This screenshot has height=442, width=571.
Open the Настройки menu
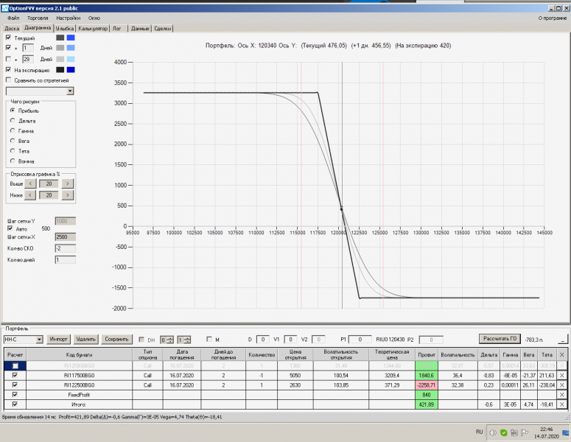[x=69, y=17]
